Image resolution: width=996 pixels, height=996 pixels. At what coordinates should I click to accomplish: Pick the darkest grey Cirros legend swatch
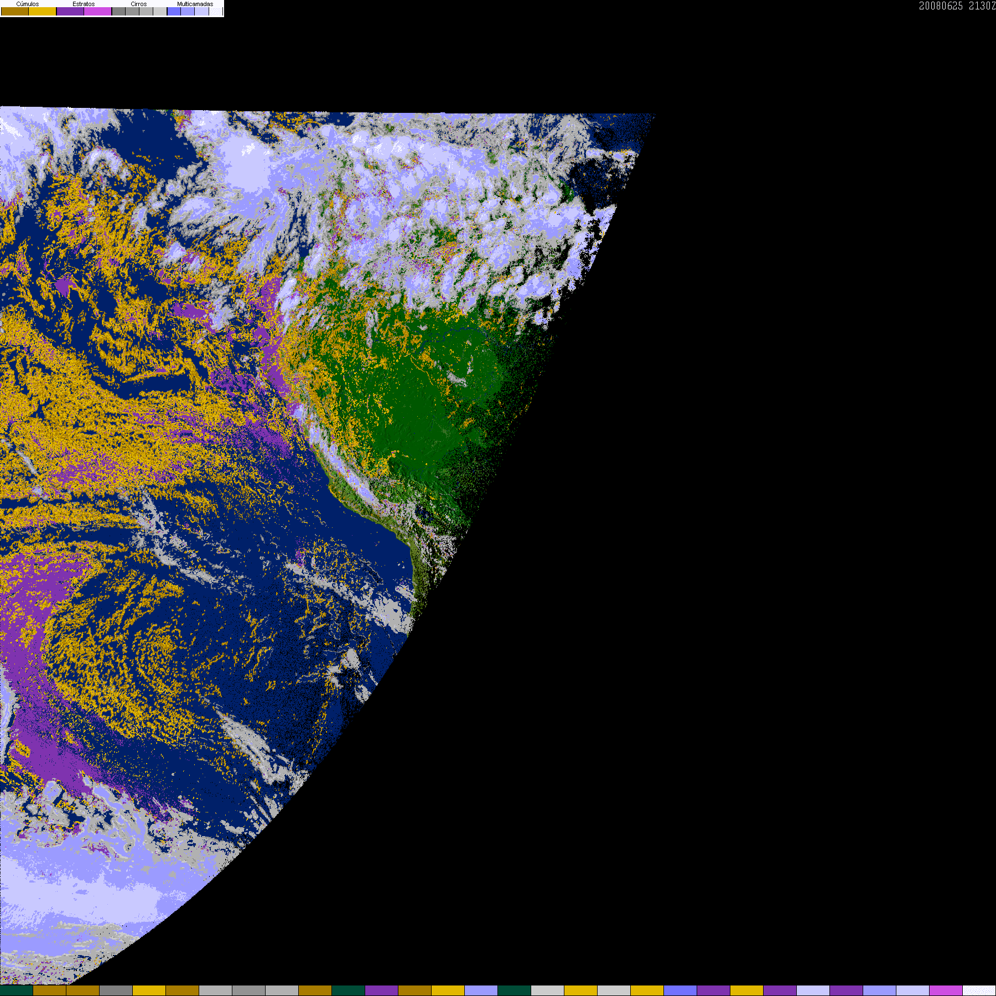pos(118,11)
